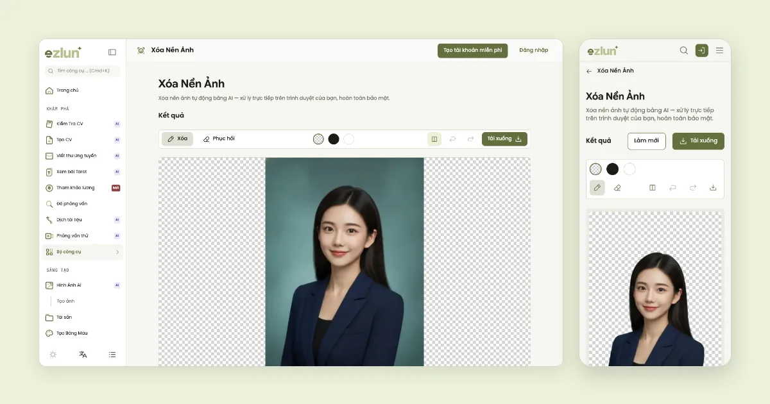770x404 pixels.
Task: Click the list icon at sidebar bottom
Action: click(x=112, y=355)
